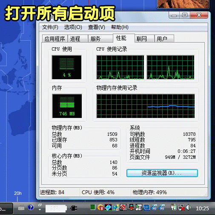Click the yellow tray icon with red X
Viewport: 215px width, 215px height.
pyautogui.click(x=100, y=208)
